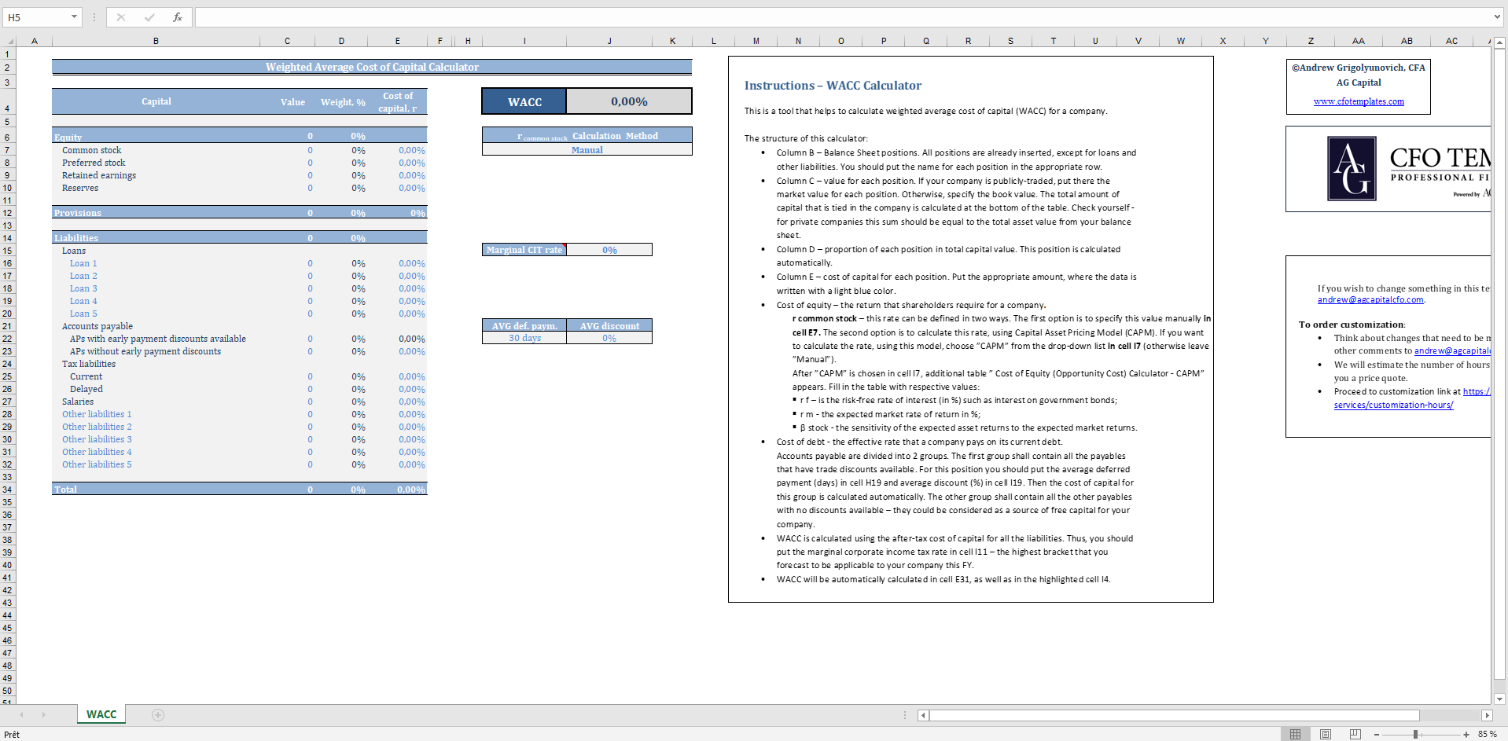Switch to Page Break Preview view
The width and height of the screenshot is (1508, 741).
coord(1355,734)
